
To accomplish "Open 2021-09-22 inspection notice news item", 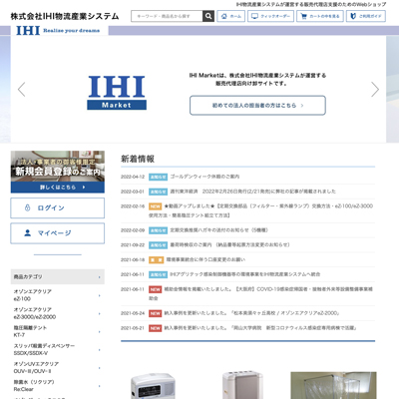I will (229, 245).
